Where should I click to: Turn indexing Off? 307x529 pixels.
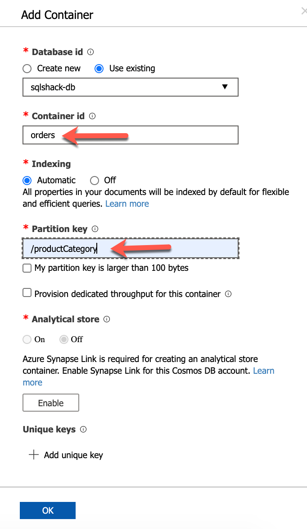(x=95, y=181)
